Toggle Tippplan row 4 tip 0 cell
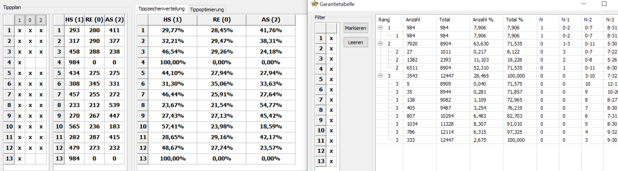Image resolution: width=618 pixels, height=171 pixels. tap(30, 62)
